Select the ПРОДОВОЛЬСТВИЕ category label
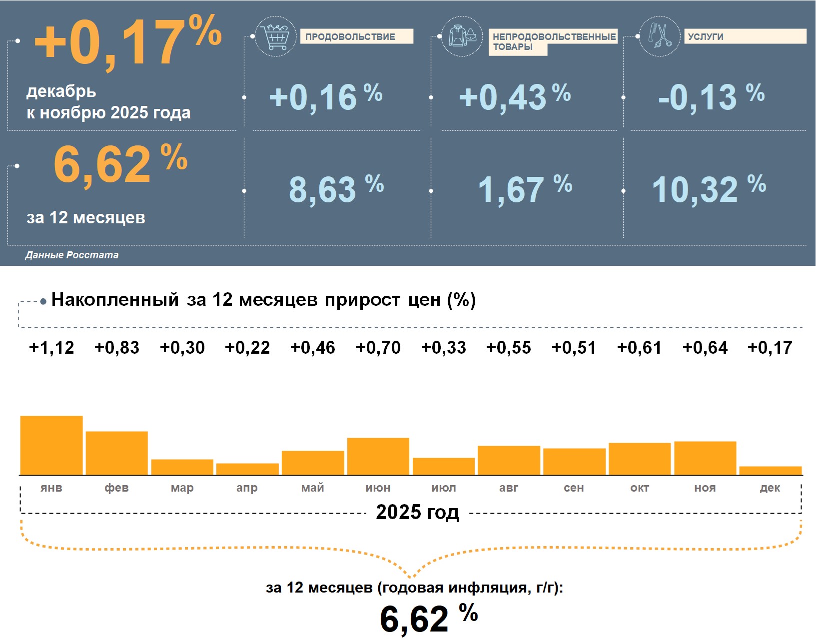Viewport: 816px width, 642px height. tap(356, 36)
